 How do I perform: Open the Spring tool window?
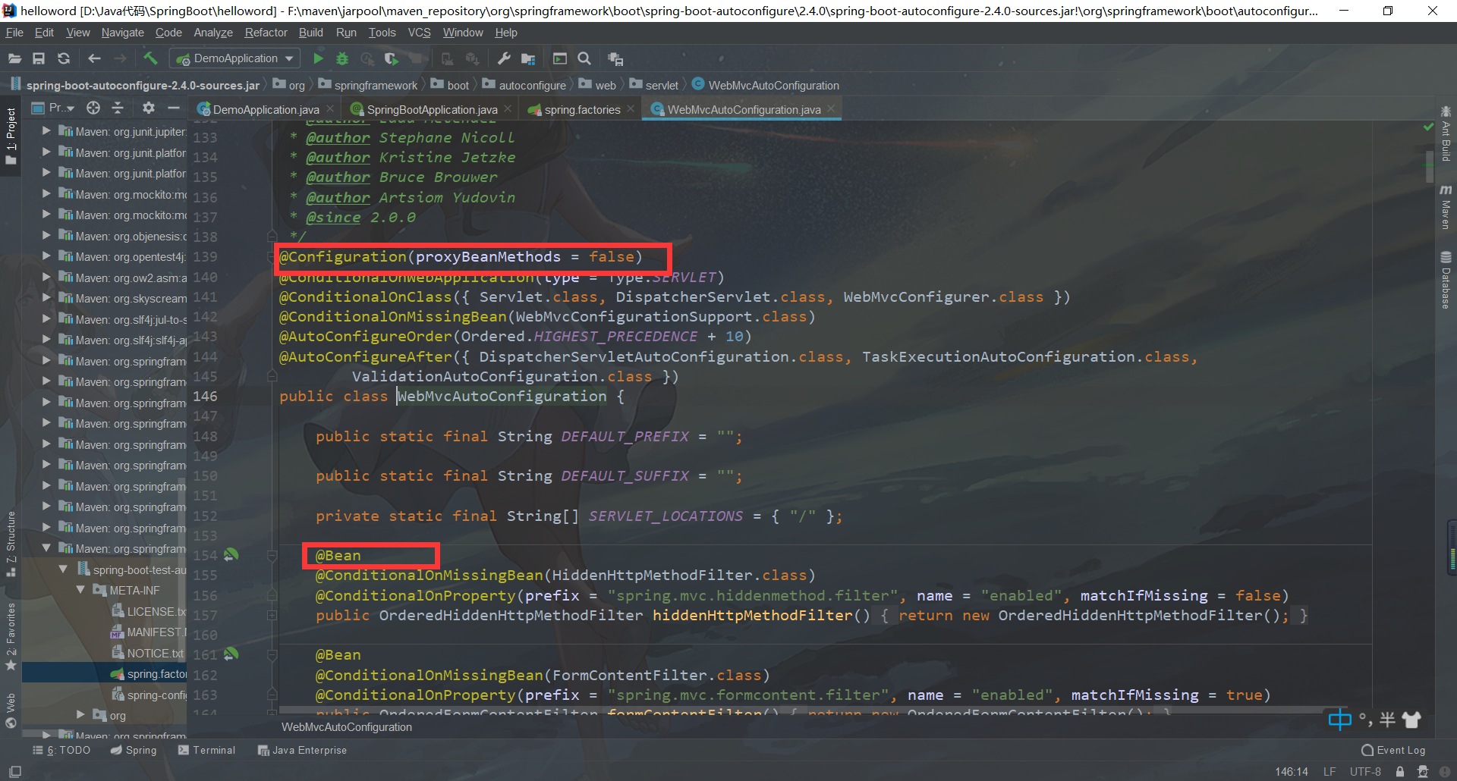[x=134, y=750]
